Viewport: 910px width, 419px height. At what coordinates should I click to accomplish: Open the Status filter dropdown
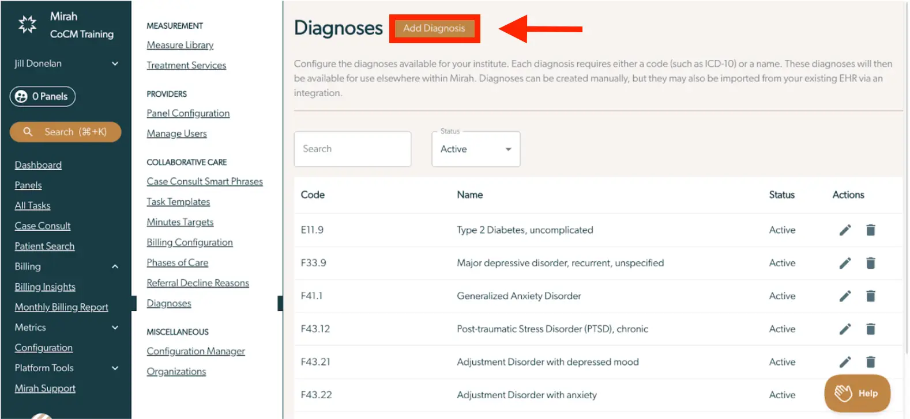tap(475, 148)
